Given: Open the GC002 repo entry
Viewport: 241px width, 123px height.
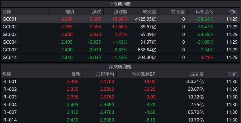Looking at the screenshot, I should pyautogui.click(x=10, y=27).
